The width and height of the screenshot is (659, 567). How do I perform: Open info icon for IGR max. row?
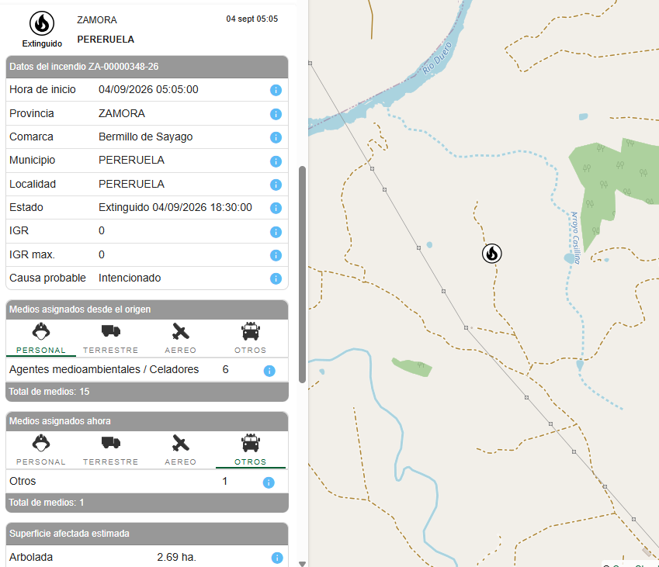coord(276,255)
